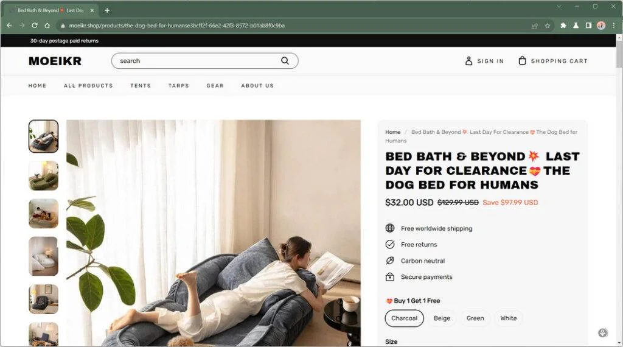Click the product title heading
The height and width of the screenshot is (347, 623).
(482, 170)
